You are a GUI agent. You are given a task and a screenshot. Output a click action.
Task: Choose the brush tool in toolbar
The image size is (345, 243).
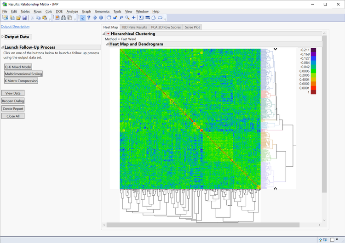[115, 18]
